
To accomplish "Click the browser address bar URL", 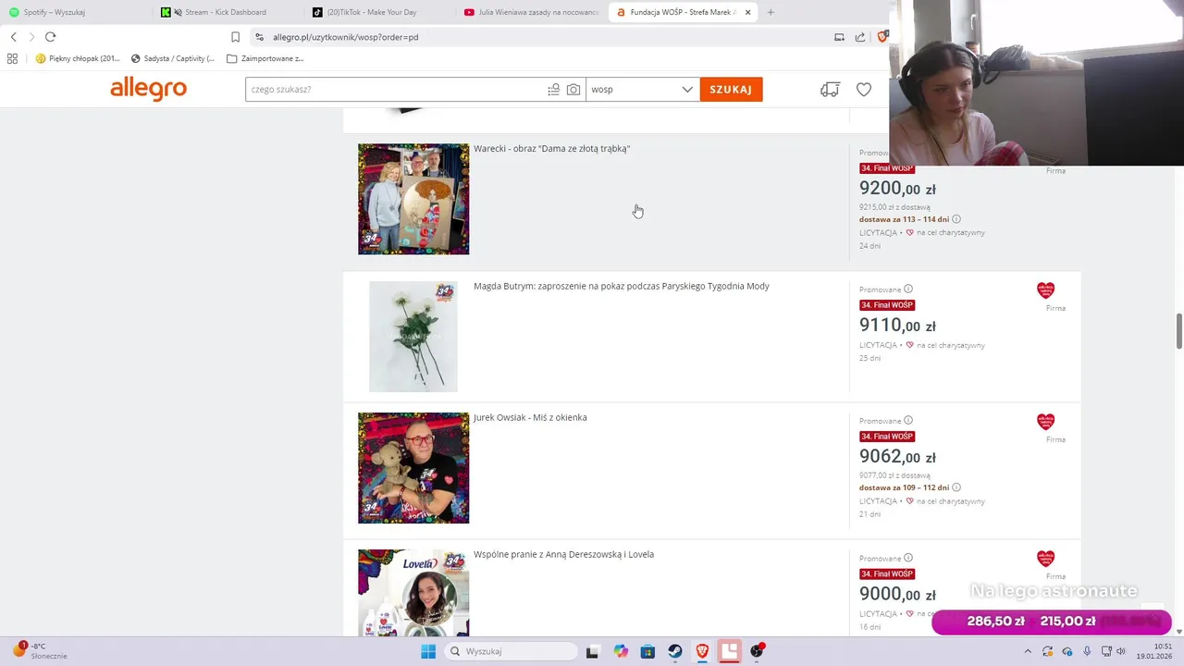I will 346,37.
